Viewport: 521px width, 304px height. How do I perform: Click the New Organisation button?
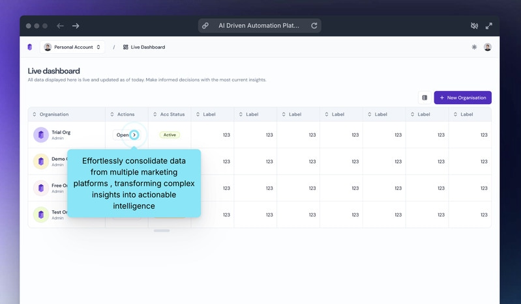462,98
